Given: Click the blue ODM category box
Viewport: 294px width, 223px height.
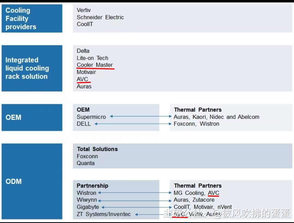Looking at the screenshot, I should pos(32,181).
